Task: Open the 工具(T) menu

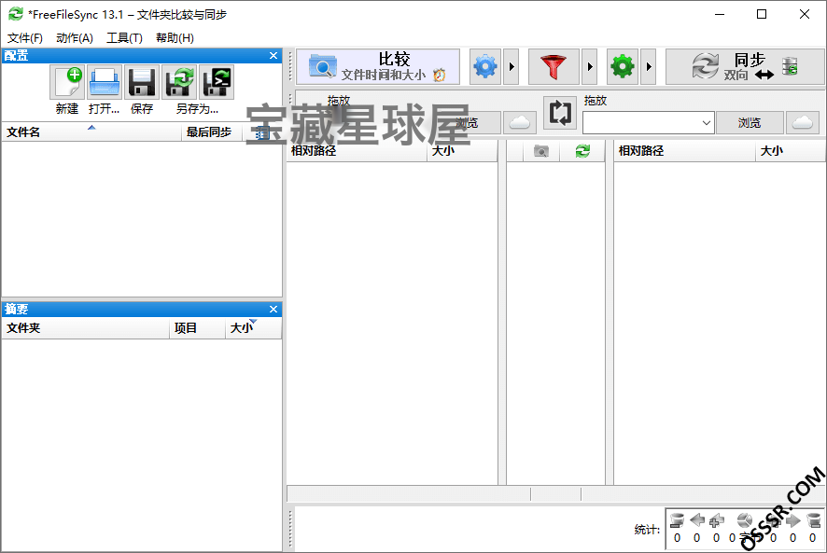Action: (124, 38)
